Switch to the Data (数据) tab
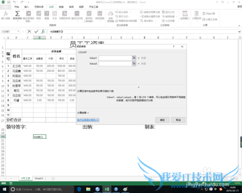The height and width of the screenshot is (193, 242). [x=61, y=7]
